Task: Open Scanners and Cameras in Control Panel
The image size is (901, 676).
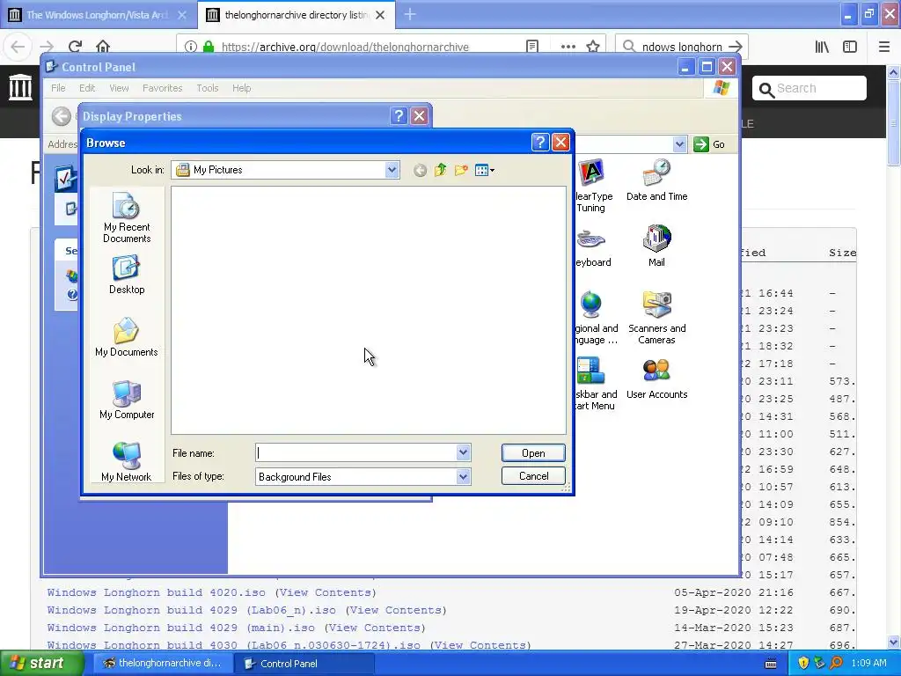Action: (656, 317)
